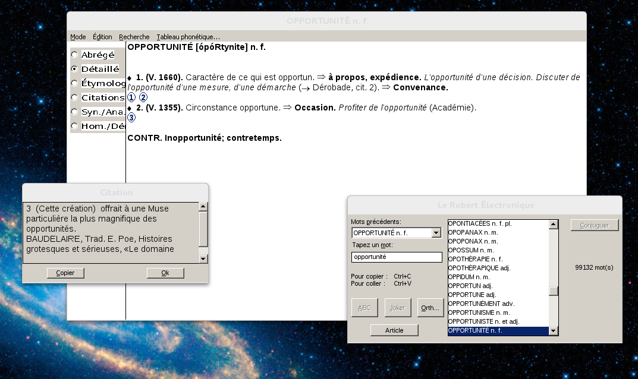The height and width of the screenshot is (379, 638).
Task: Open citation number 2 circle
Action: tap(143, 97)
